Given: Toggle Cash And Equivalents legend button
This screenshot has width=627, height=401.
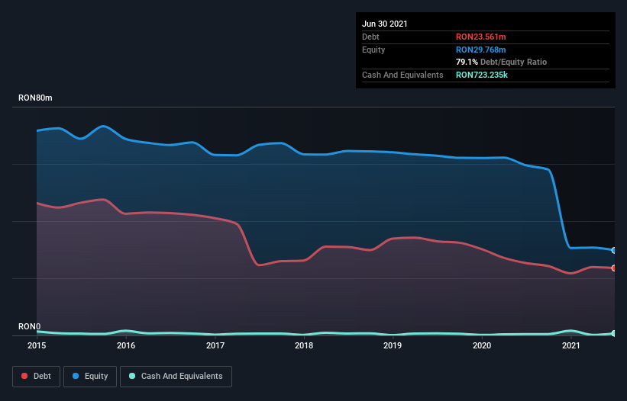Looking at the screenshot, I should coord(176,377).
